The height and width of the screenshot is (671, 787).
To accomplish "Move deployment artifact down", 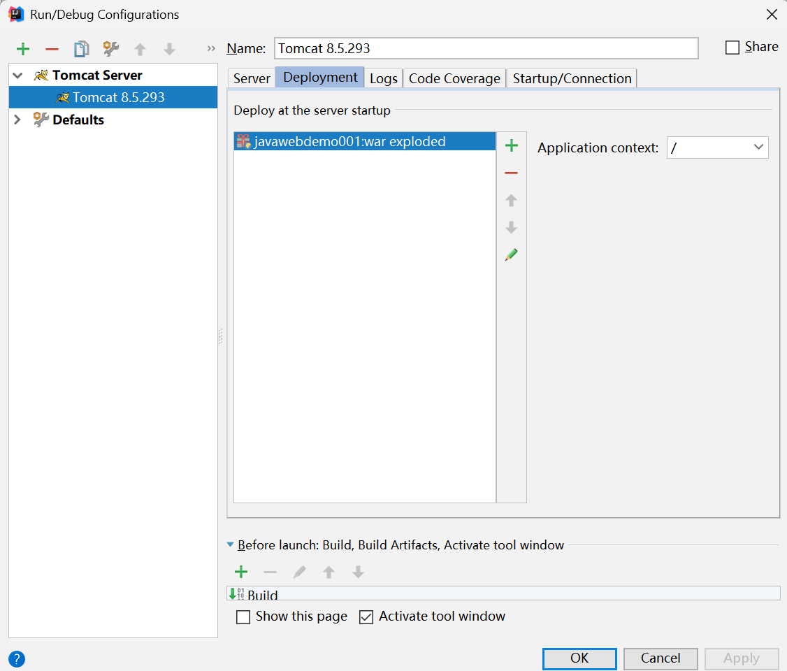I will [x=512, y=227].
